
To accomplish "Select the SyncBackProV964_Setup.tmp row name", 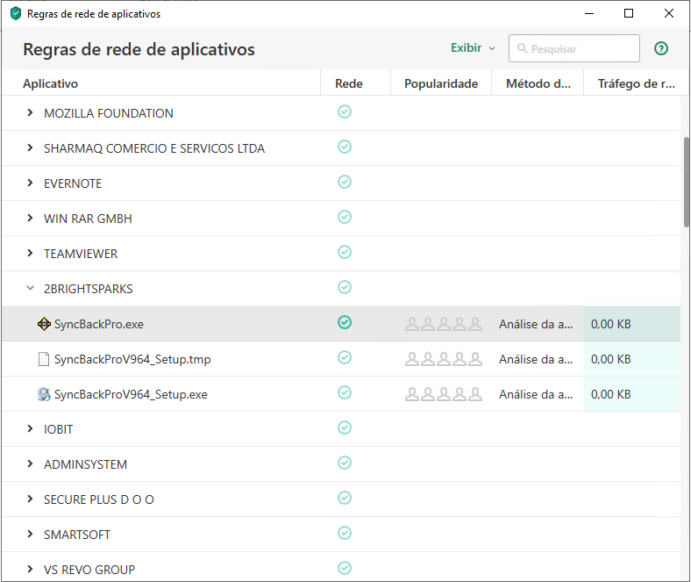I will 132,359.
